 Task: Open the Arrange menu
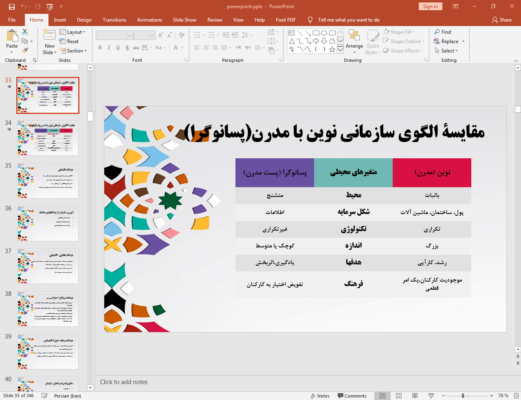[354, 41]
